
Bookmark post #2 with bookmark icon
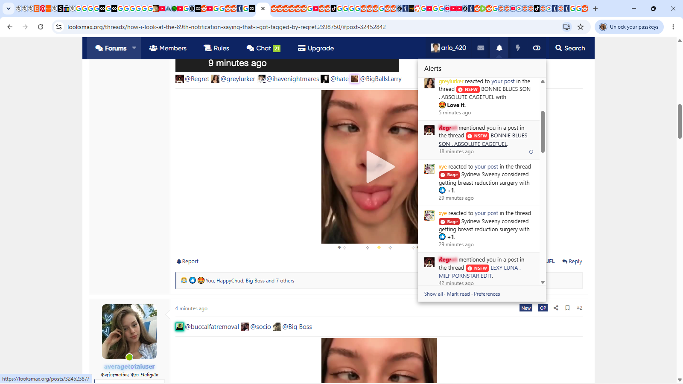(567, 308)
